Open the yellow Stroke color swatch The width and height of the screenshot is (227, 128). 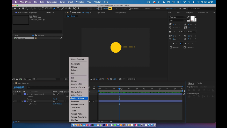pos(110,9)
